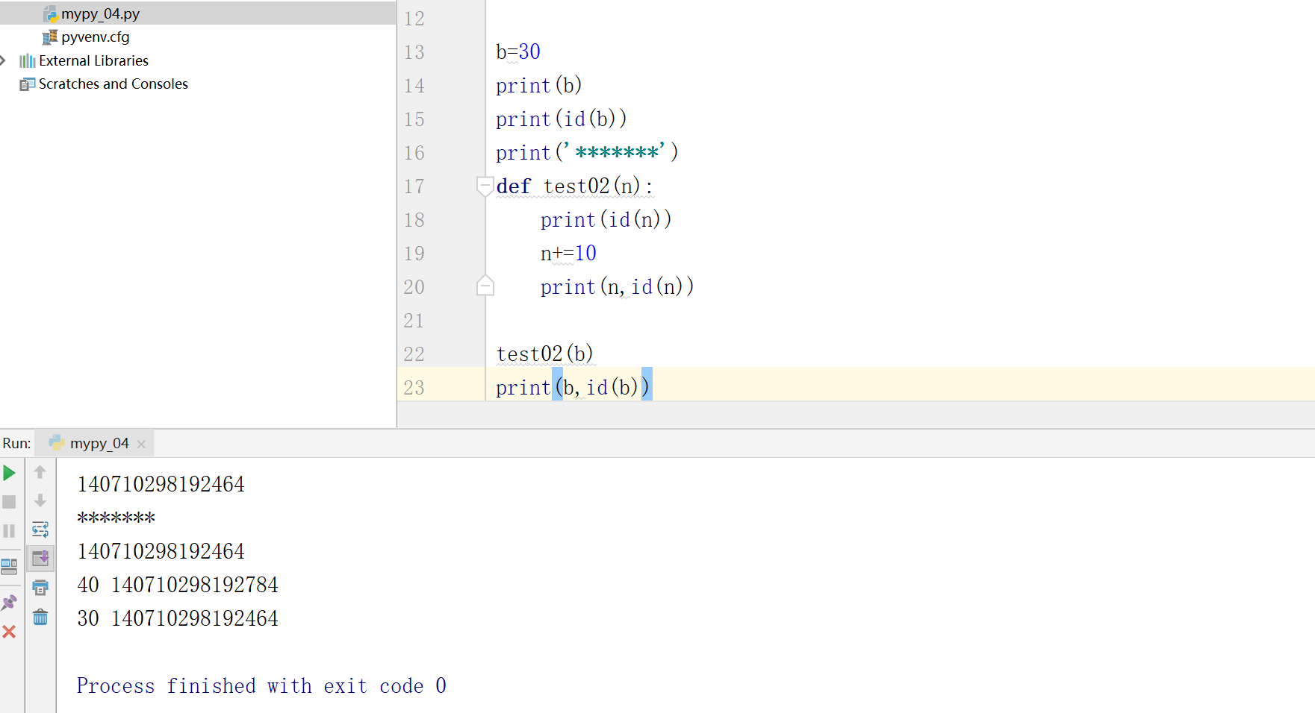Collapse the def test02 fold marker
The image size is (1315, 713).
(x=485, y=186)
